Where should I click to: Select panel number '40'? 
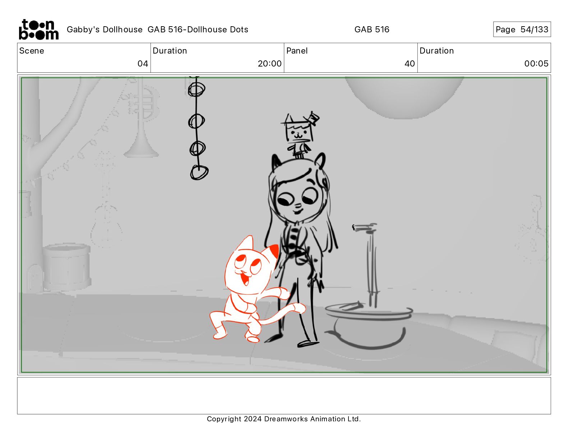[x=410, y=64]
